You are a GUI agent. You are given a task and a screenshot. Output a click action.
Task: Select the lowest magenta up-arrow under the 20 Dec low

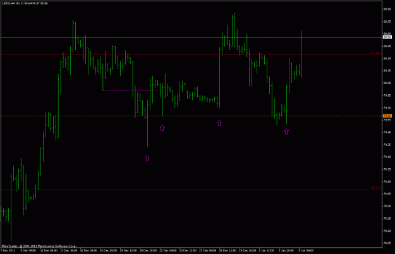tap(147, 158)
